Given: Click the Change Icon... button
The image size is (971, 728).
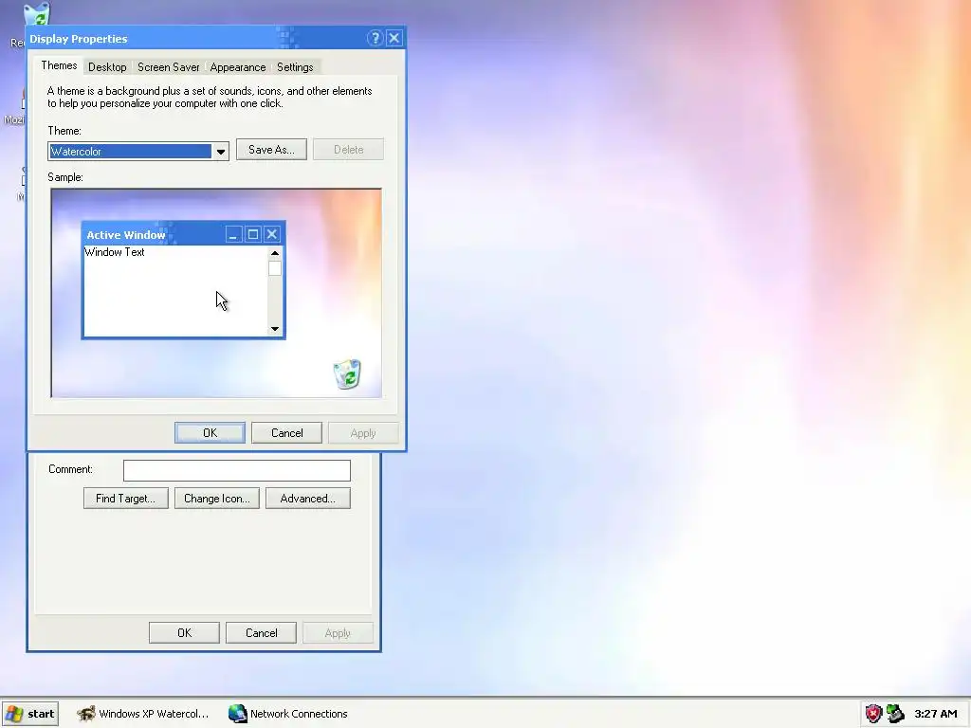Looking at the screenshot, I should (217, 499).
